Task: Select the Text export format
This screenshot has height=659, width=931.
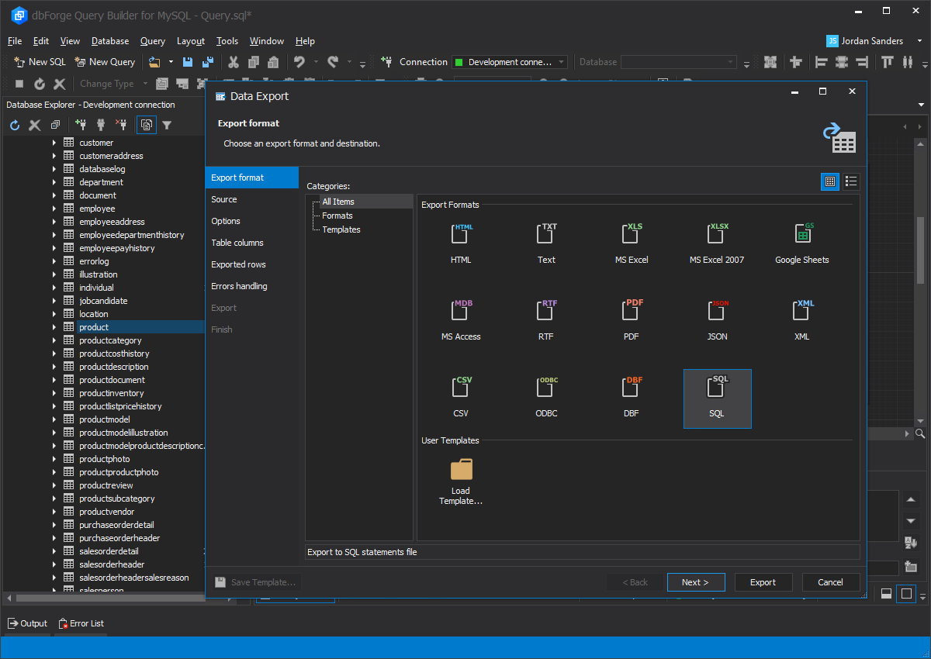Action: (547, 235)
